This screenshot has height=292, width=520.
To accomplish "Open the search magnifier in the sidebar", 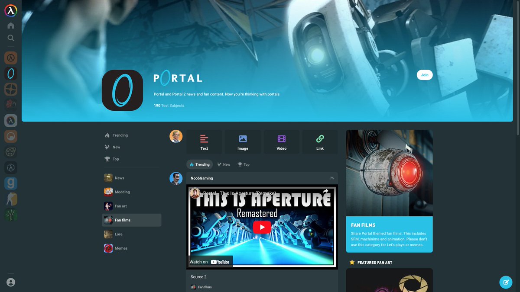I will coord(11,38).
